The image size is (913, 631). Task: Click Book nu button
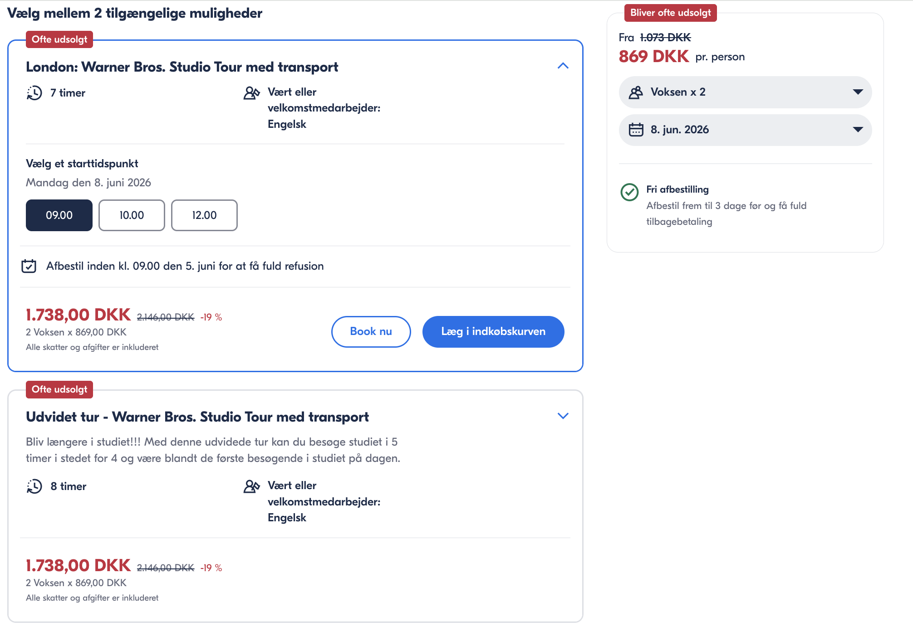(371, 331)
